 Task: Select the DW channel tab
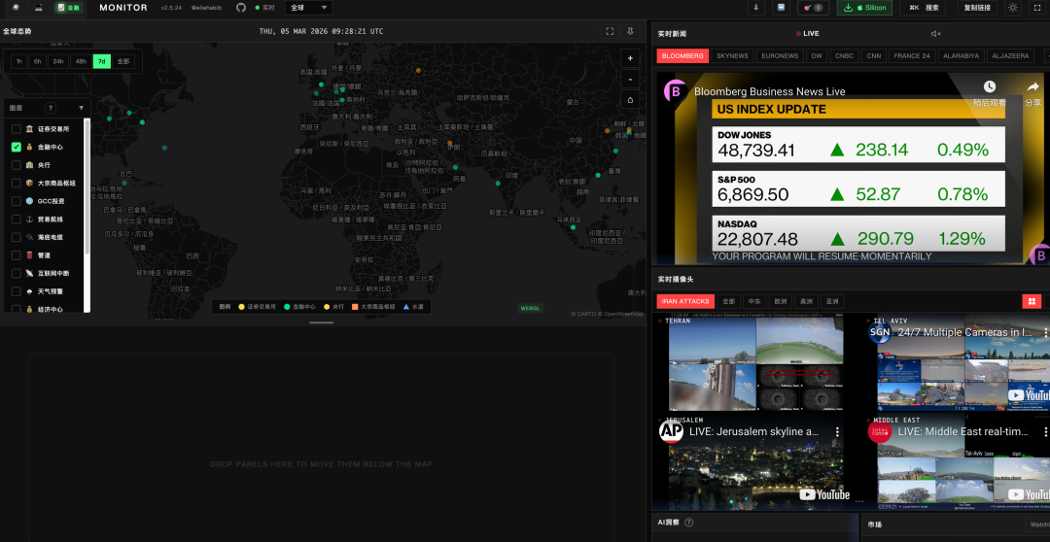tap(817, 55)
